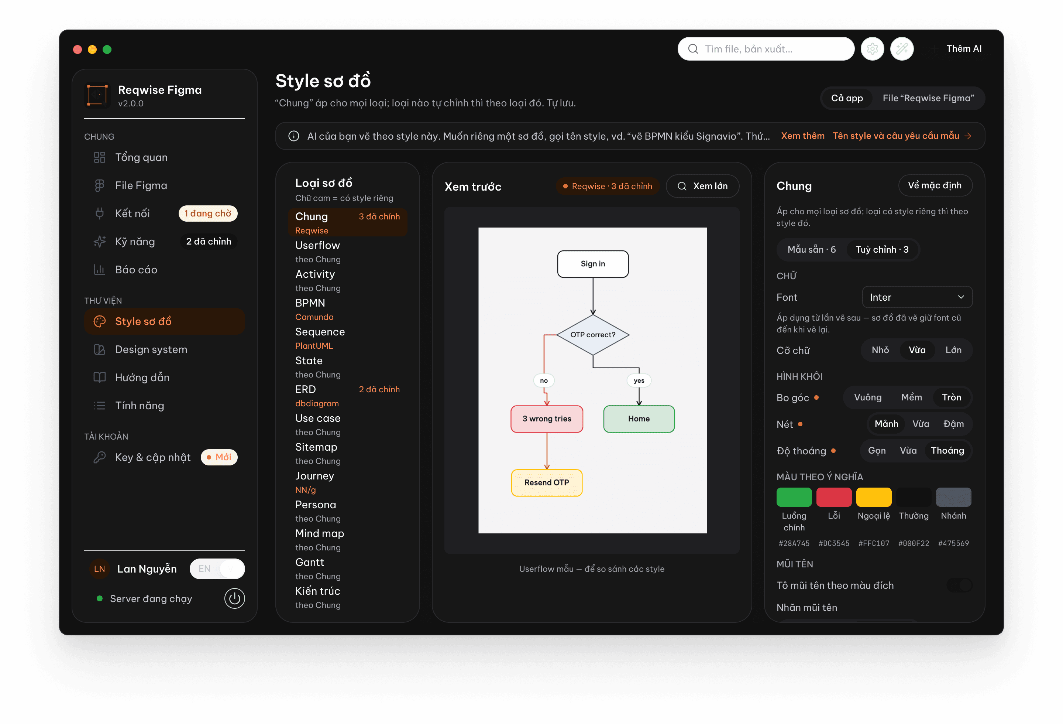Open Báo cáo page in sidebar
This screenshot has width=1063, height=724.
pos(165,270)
